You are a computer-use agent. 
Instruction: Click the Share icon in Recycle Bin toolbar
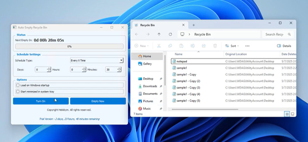[204, 46]
